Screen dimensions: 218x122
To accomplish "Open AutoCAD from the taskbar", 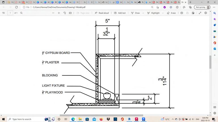I will click(x=136, y=119).
